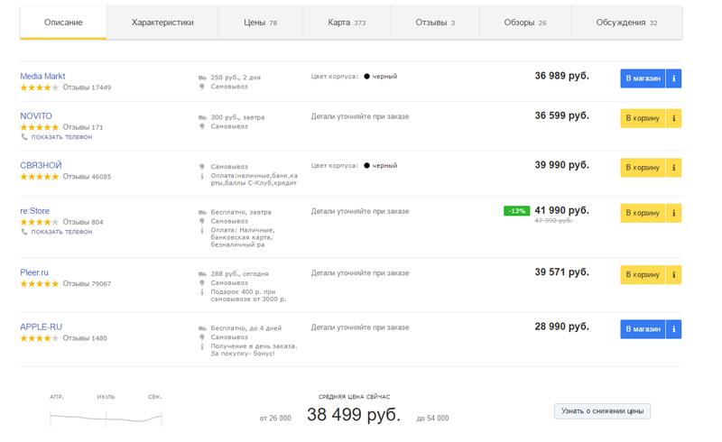Click re:Store star rating

pyautogui.click(x=40, y=222)
